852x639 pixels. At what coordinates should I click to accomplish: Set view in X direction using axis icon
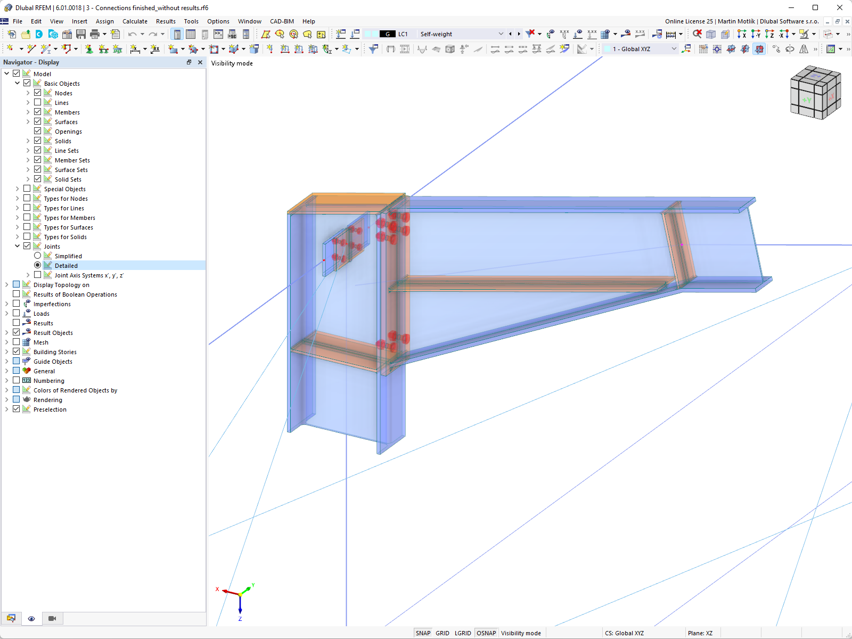(741, 34)
